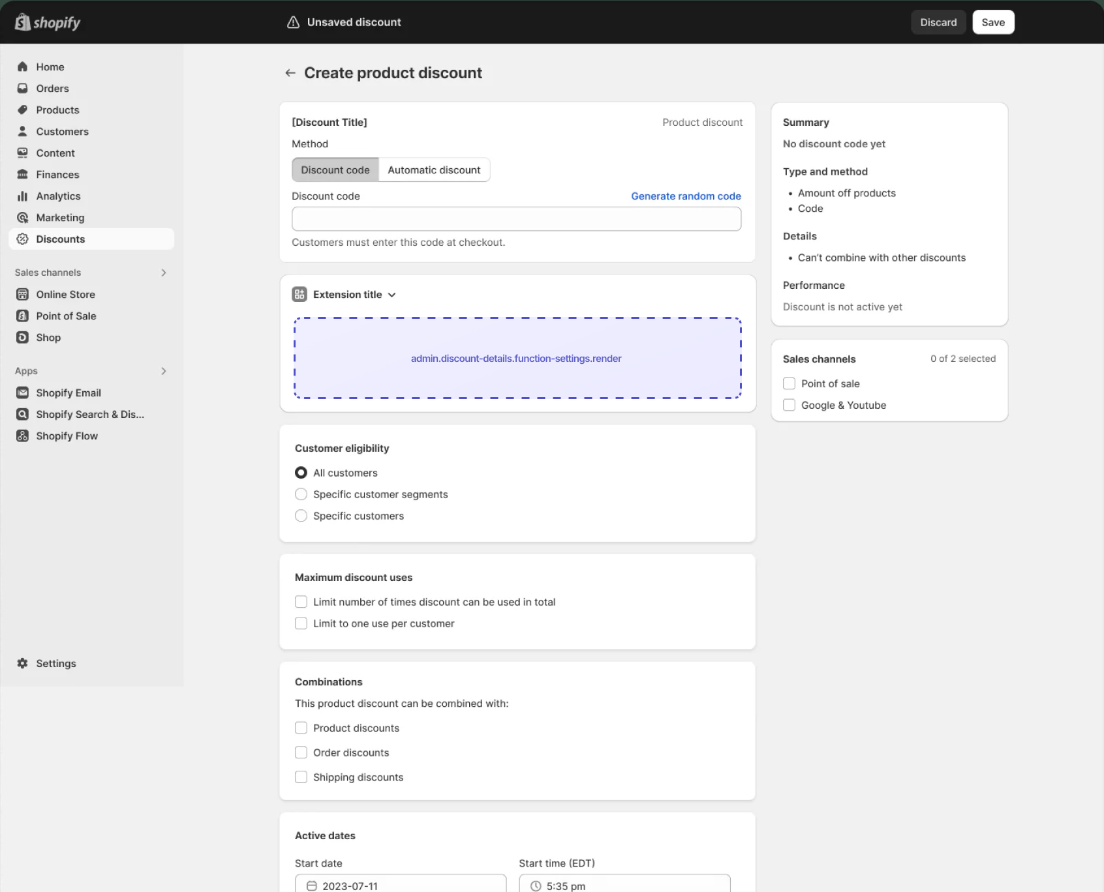Open Home in the sidebar
Screen dimensions: 1104x892
tap(91, 67)
